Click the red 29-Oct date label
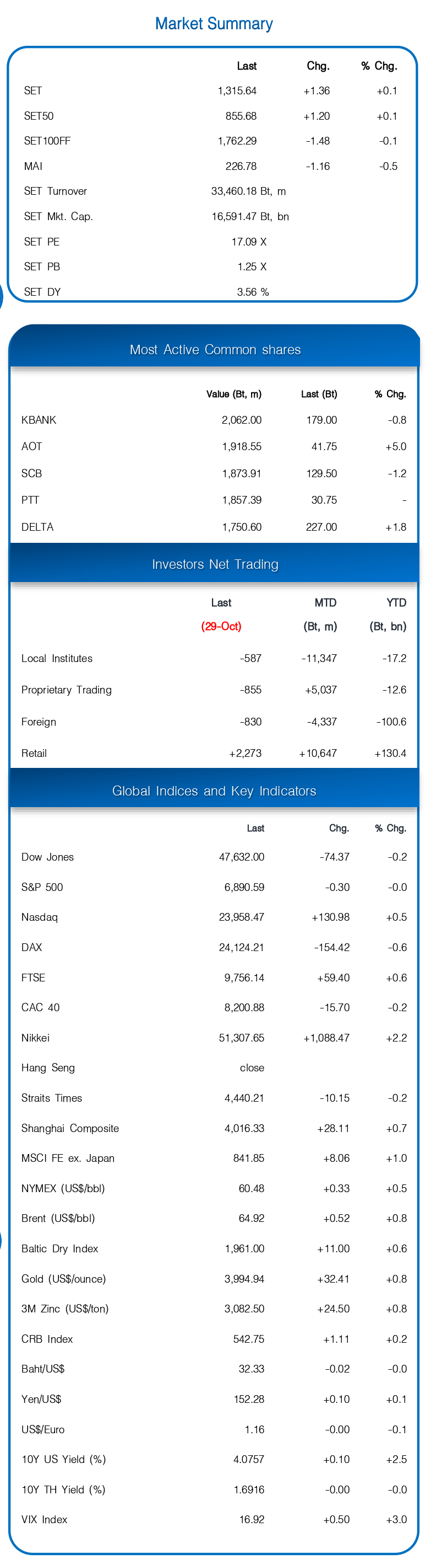Screen dimensions: 436x1559 (x=221, y=626)
